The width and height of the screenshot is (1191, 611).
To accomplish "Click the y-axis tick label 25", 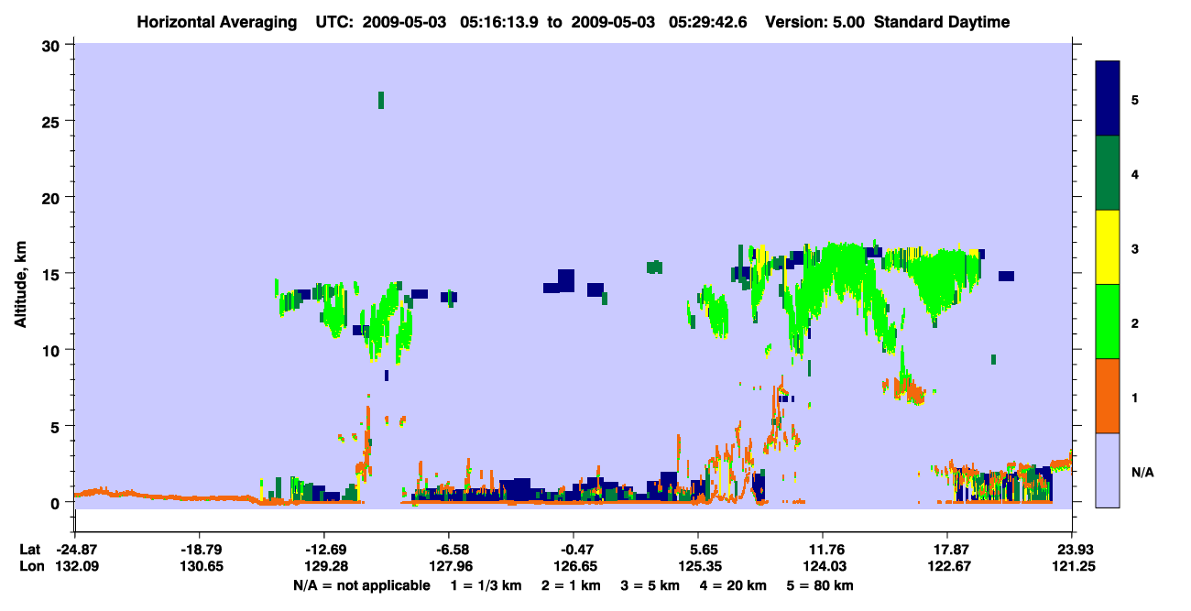I will [53, 121].
